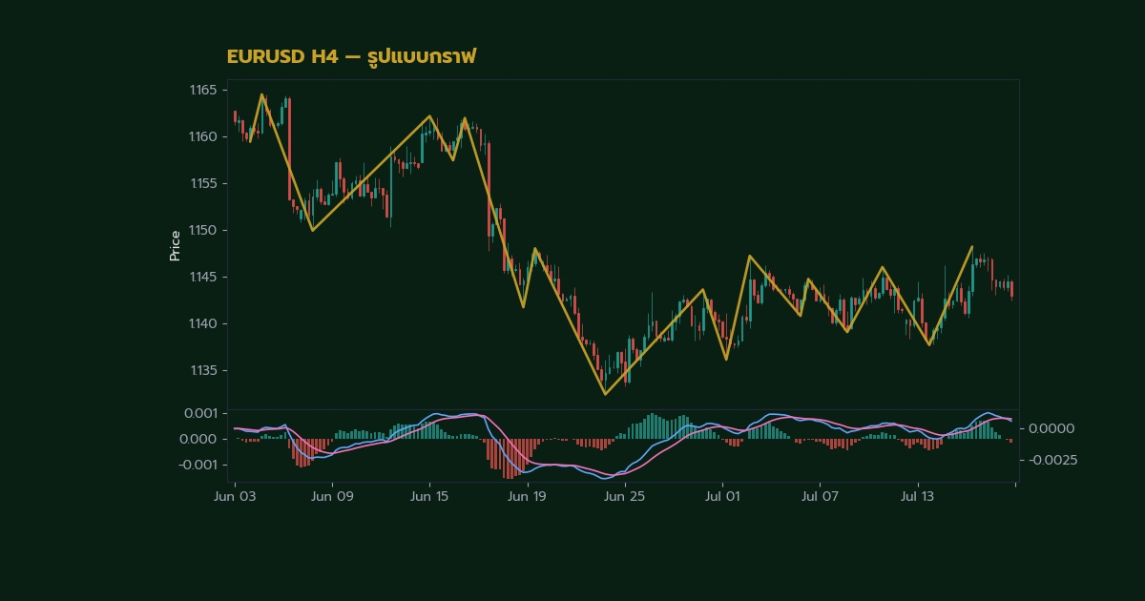1145x601 pixels.
Task: Click right axis label 0.0000
Action: tap(1053, 429)
